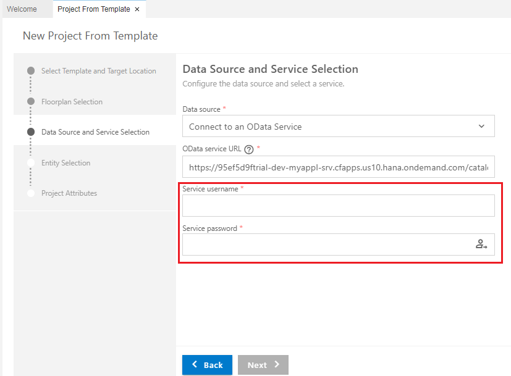Image resolution: width=511 pixels, height=376 pixels.
Task: Select the Project From Template tab
Action: point(93,9)
